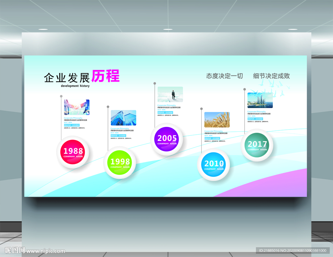
Task: Click the slogan 细节决定成败
Action: click(272, 76)
